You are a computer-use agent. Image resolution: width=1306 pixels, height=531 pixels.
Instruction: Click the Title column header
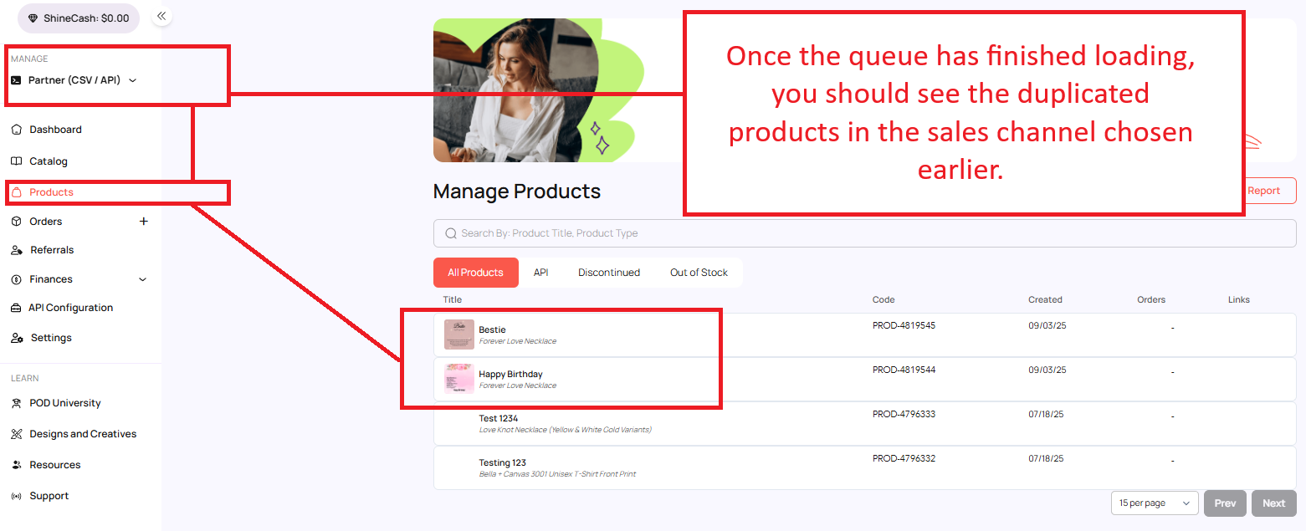[x=453, y=299]
